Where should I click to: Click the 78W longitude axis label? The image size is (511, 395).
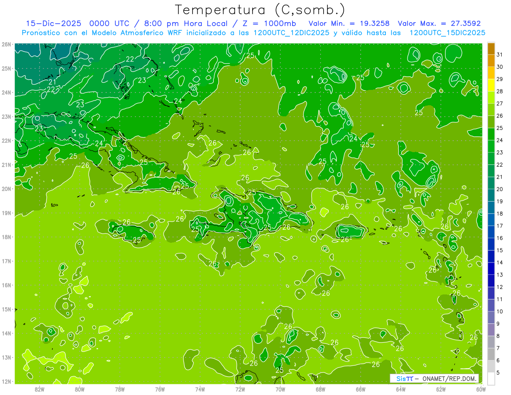pyautogui.click(x=120, y=389)
